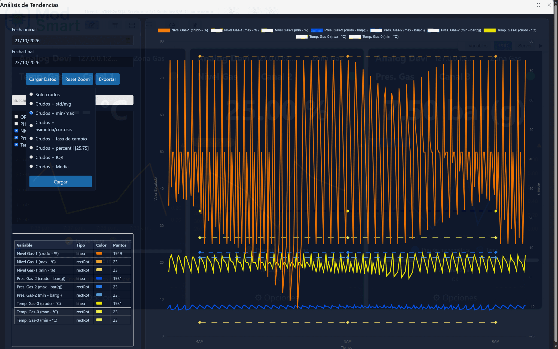This screenshot has height=349, width=558.
Task: Click the Exportar button
Action: tap(107, 79)
